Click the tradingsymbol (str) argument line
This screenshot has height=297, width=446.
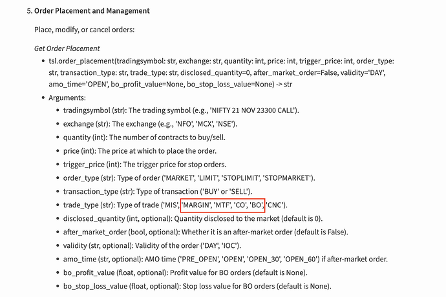[x=180, y=110]
